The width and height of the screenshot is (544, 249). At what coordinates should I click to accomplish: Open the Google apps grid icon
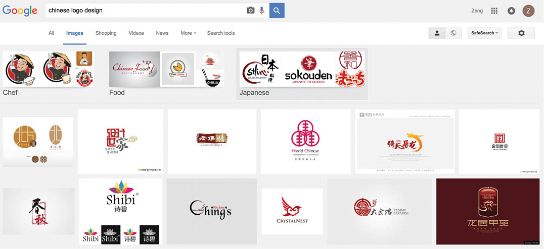pyautogui.click(x=494, y=11)
